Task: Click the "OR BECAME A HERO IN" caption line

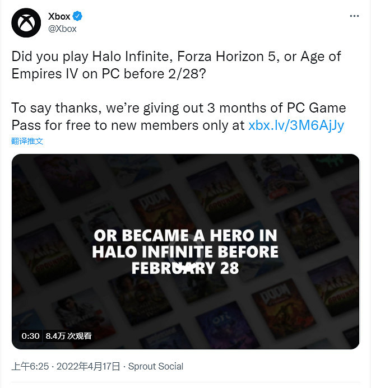Action: 186,235
